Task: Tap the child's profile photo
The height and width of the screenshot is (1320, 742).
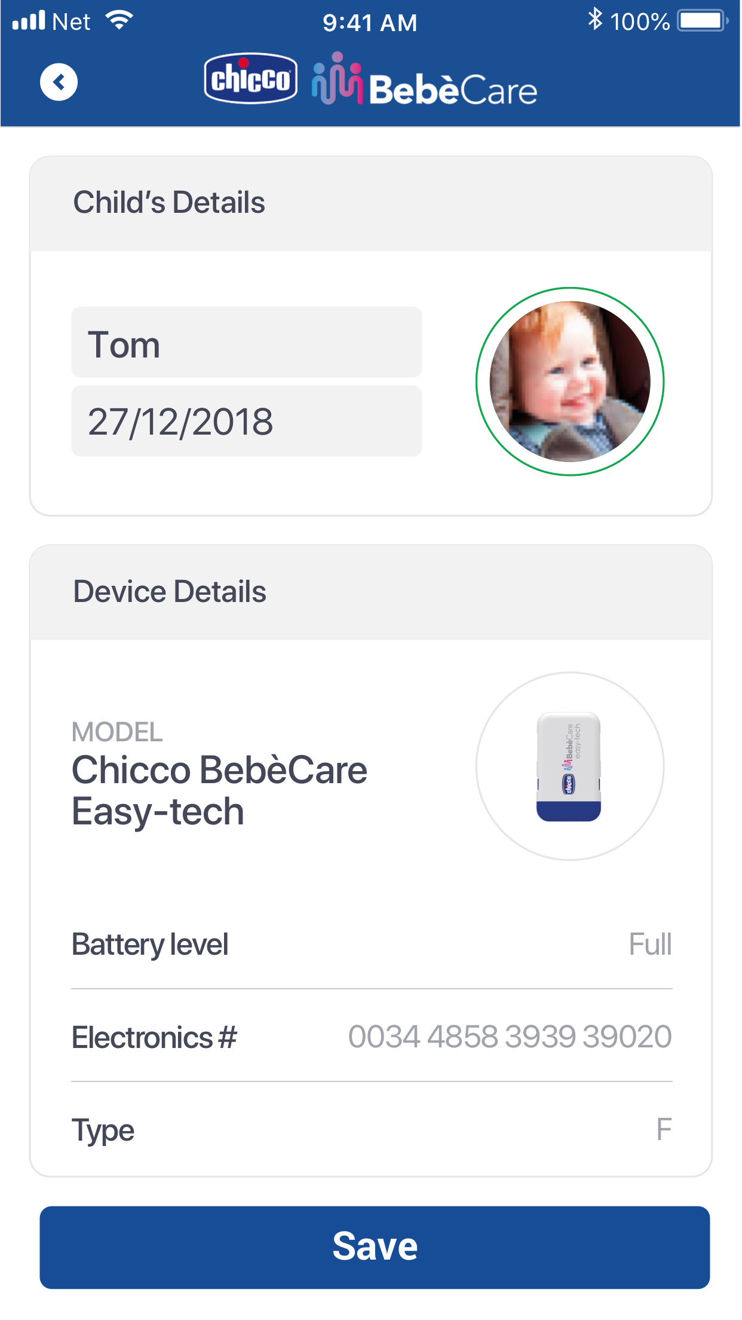Action: coord(570,381)
